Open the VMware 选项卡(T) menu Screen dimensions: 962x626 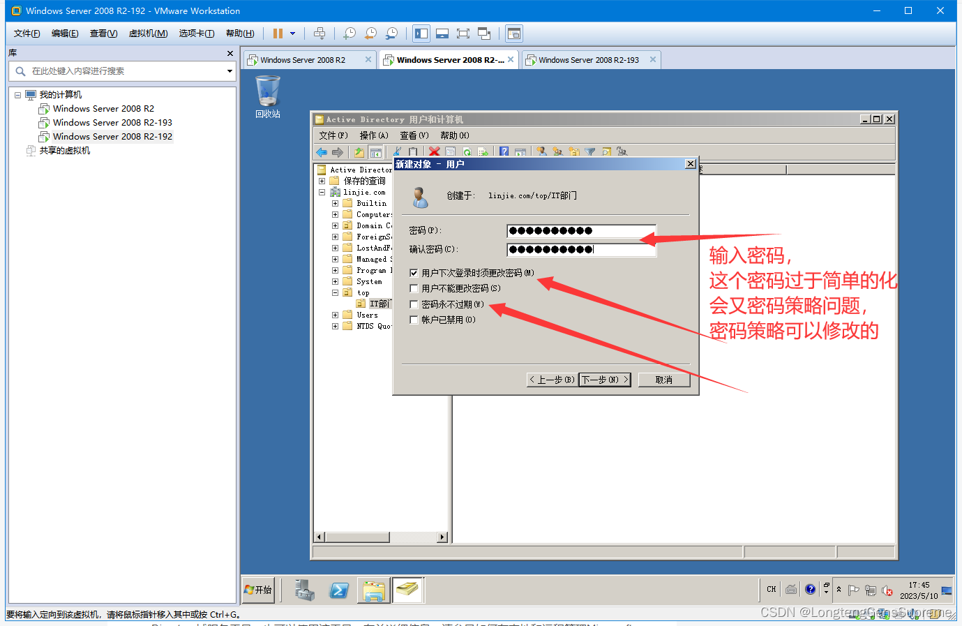pyautogui.click(x=196, y=33)
